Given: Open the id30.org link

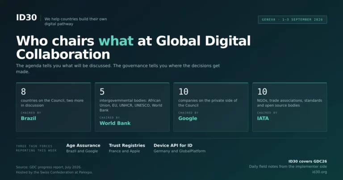Looking at the screenshot, I should (319, 172).
